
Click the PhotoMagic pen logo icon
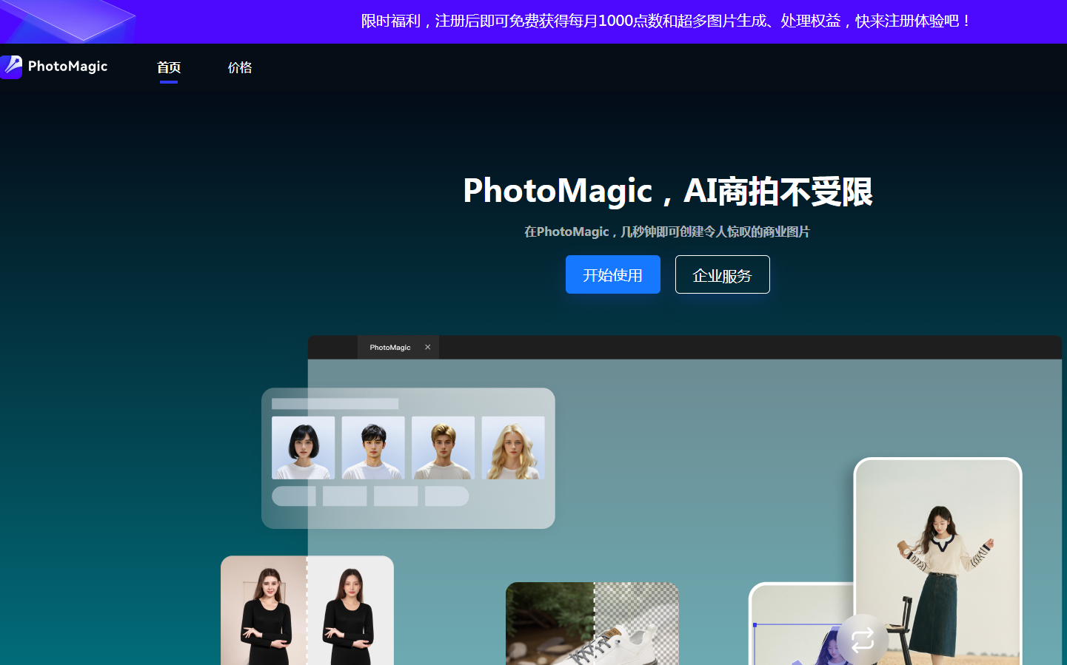(11, 67)
